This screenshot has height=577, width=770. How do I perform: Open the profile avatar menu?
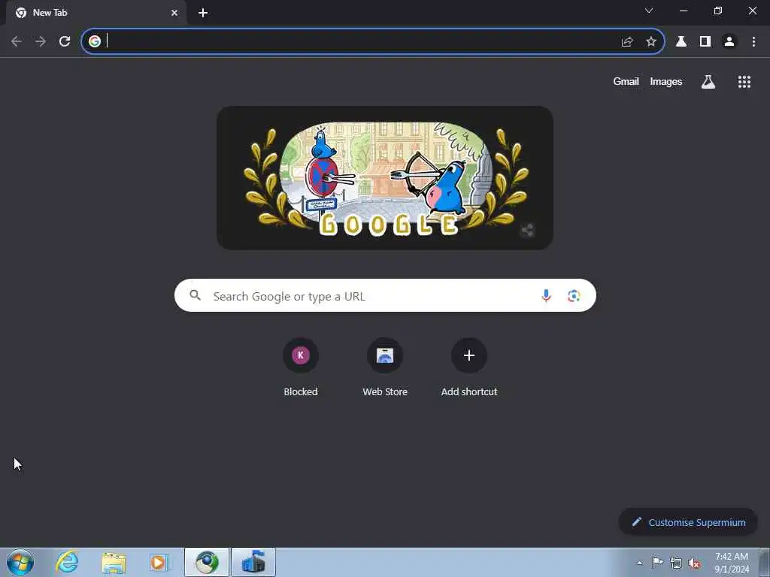[x=729, y=42]
